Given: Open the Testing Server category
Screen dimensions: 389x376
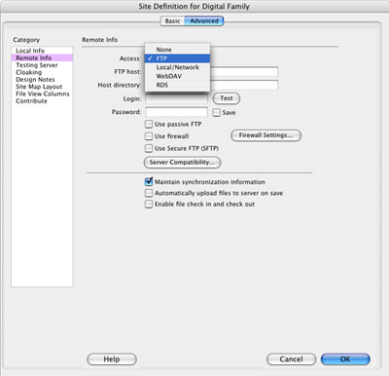Looking at the screenshot, I should tap(42, 65).
